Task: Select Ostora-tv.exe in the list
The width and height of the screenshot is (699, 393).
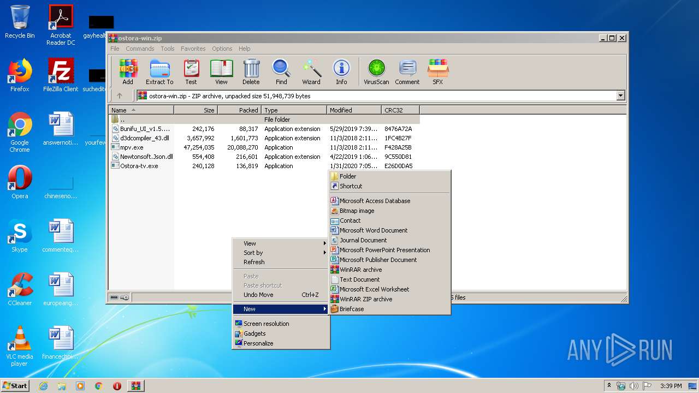Action: pos(264,166)
